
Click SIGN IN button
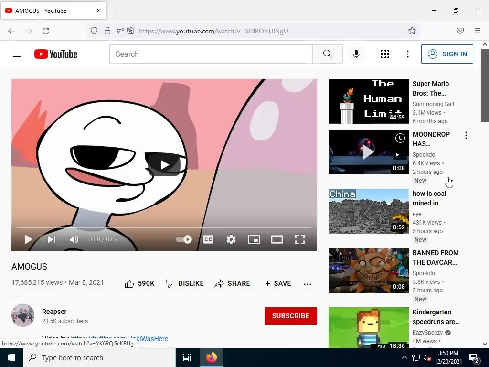click(447, 54)
